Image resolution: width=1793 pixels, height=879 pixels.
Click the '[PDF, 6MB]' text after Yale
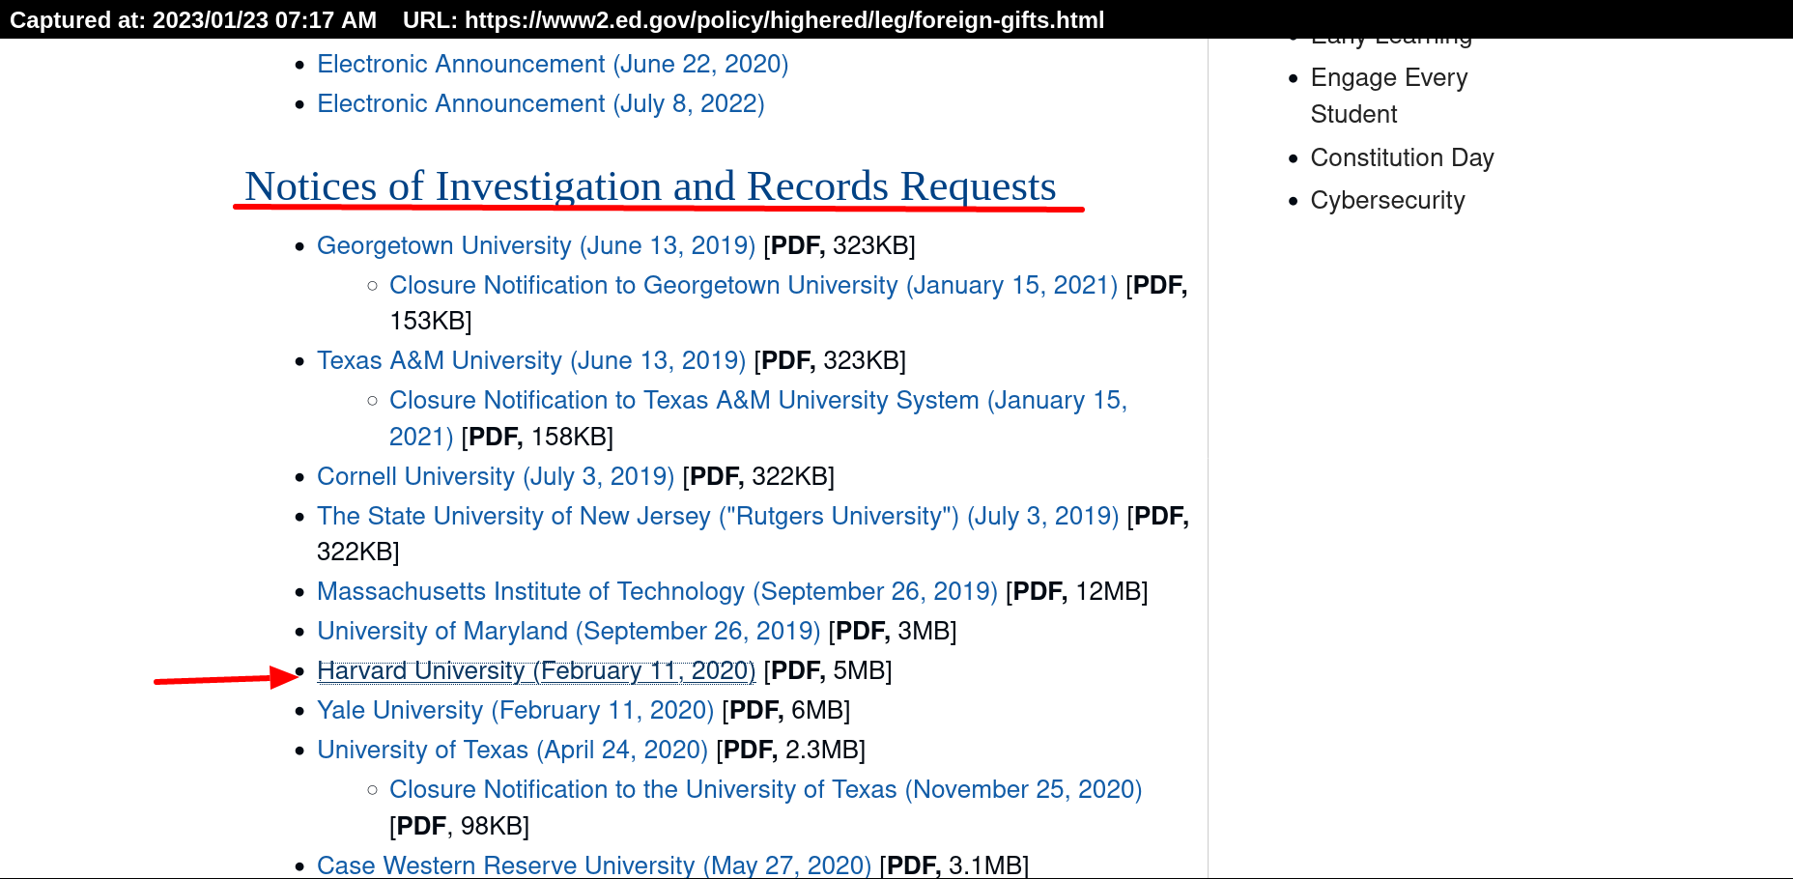click(786, 710)
